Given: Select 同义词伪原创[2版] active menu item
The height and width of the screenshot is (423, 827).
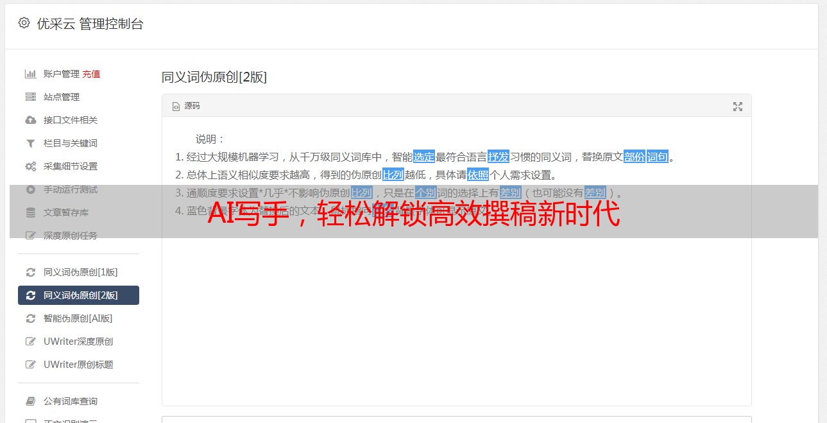Looking at the screenshot, I should pos(78,295).
